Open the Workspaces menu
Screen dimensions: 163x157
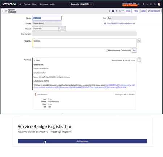[x=44, y=4]
